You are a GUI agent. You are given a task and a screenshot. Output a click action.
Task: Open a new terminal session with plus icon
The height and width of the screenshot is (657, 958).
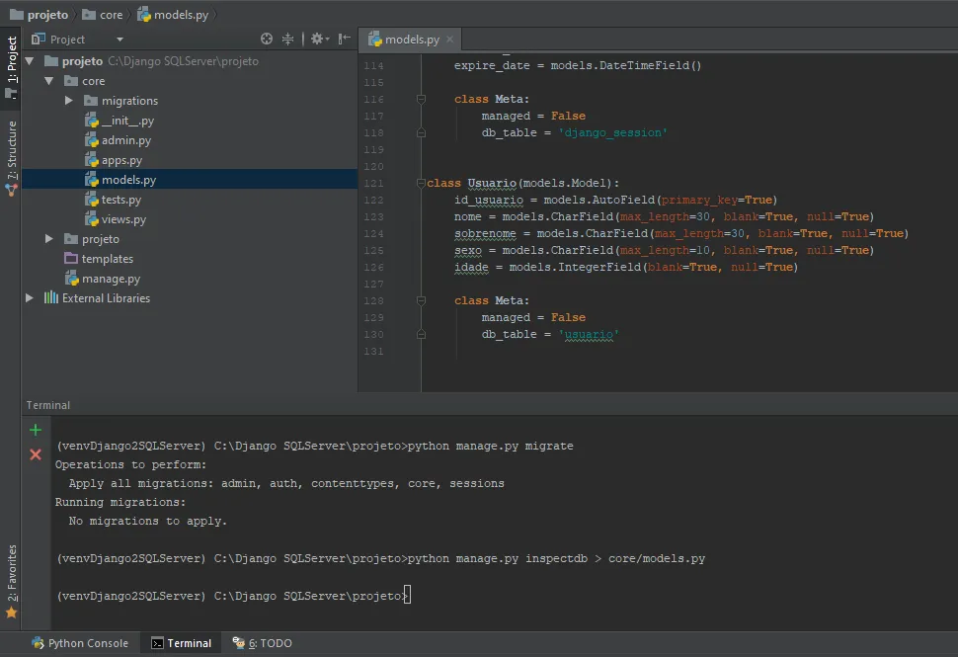click(x=36, y=430)
